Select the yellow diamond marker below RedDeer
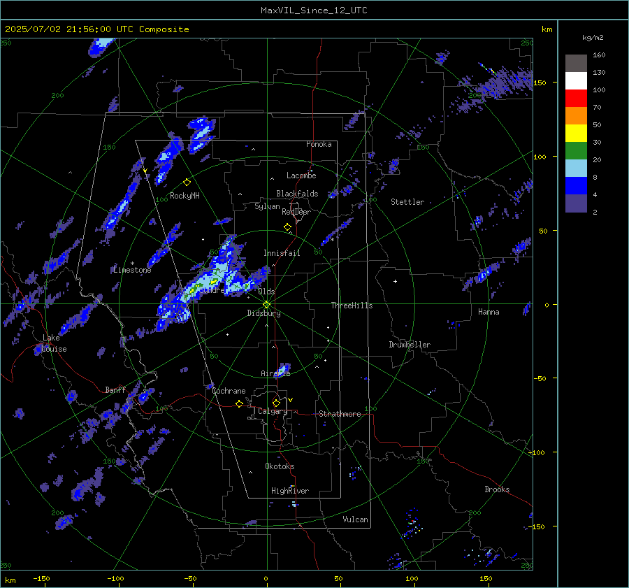Image resolution: width=629 pixels, height=588 pixels. [x=287, y=227]
